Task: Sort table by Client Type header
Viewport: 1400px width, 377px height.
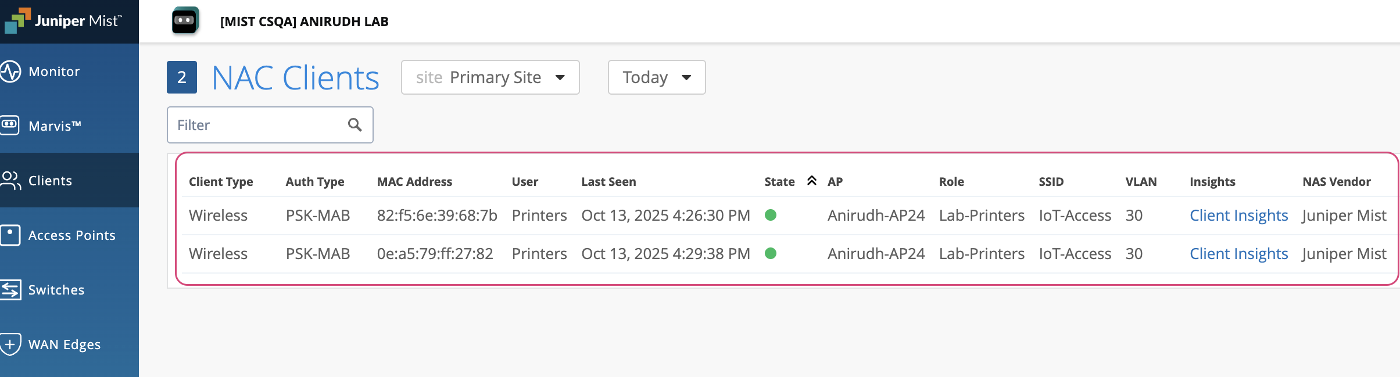Action: point(221,182)
